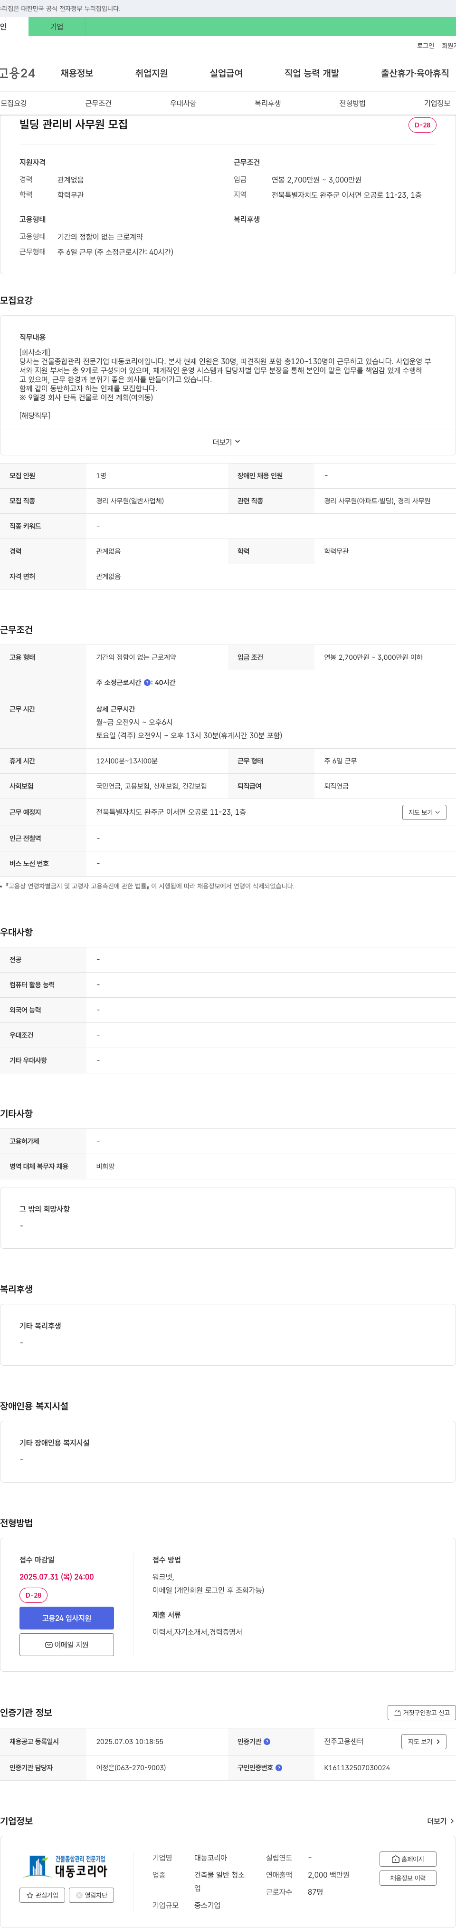Open the 채용정보 main menu

coord(77,73)
